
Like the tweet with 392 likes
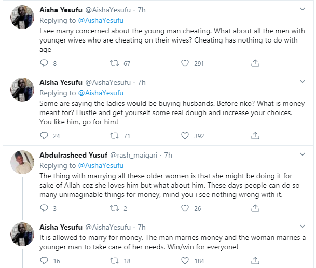coord(185,136)
